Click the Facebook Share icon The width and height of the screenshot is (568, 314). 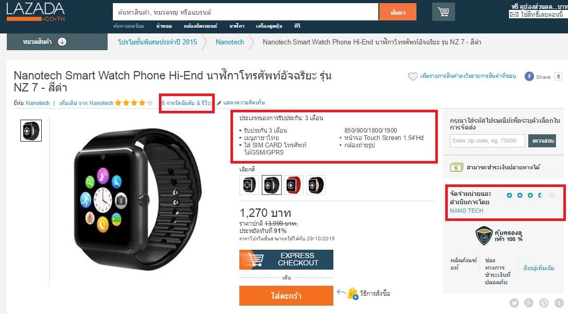[x=529, y=76]
